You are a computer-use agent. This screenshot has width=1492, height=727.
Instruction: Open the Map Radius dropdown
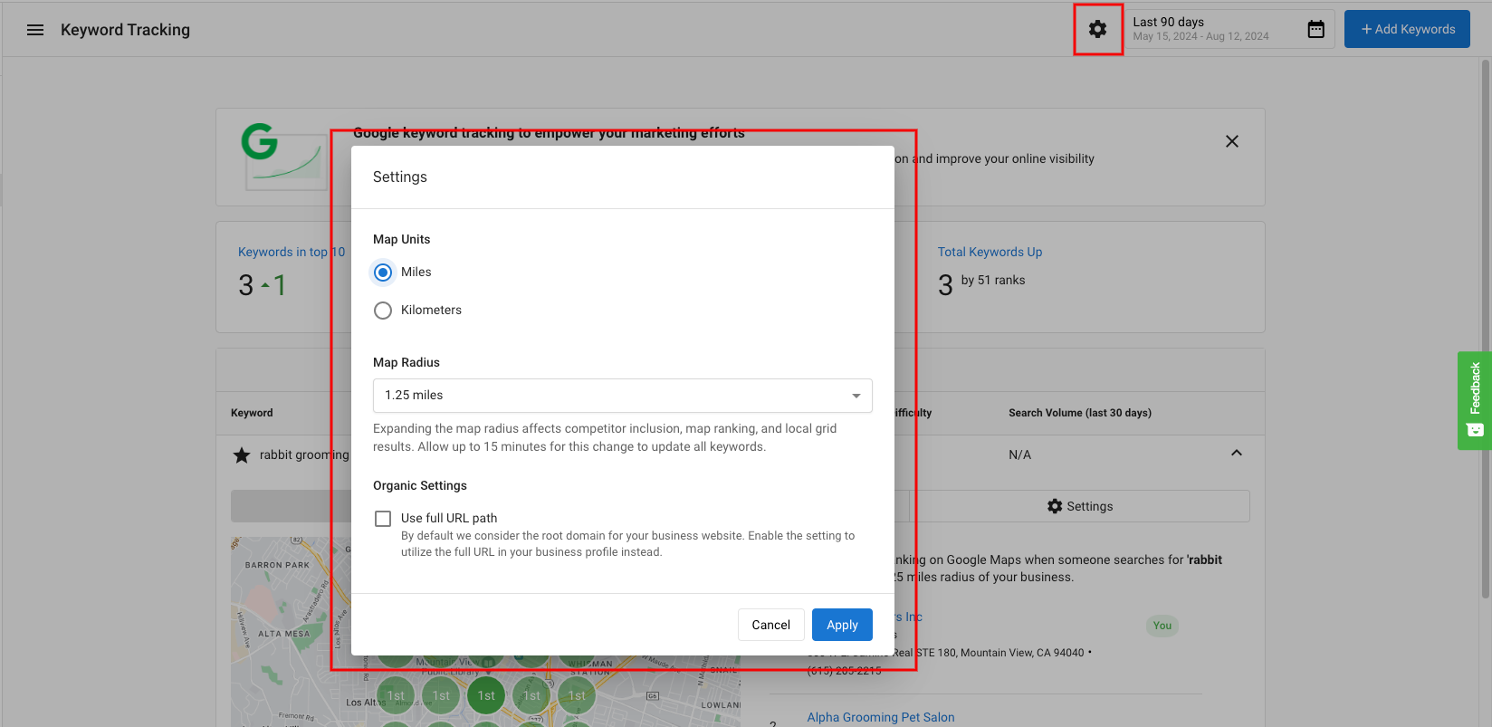coord(622,396)
